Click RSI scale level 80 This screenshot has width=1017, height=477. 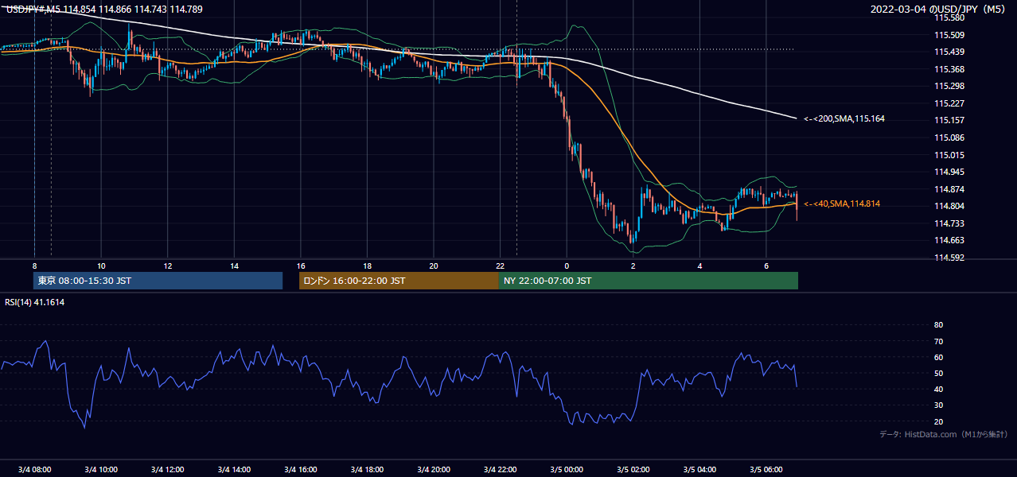click(938, 325)
